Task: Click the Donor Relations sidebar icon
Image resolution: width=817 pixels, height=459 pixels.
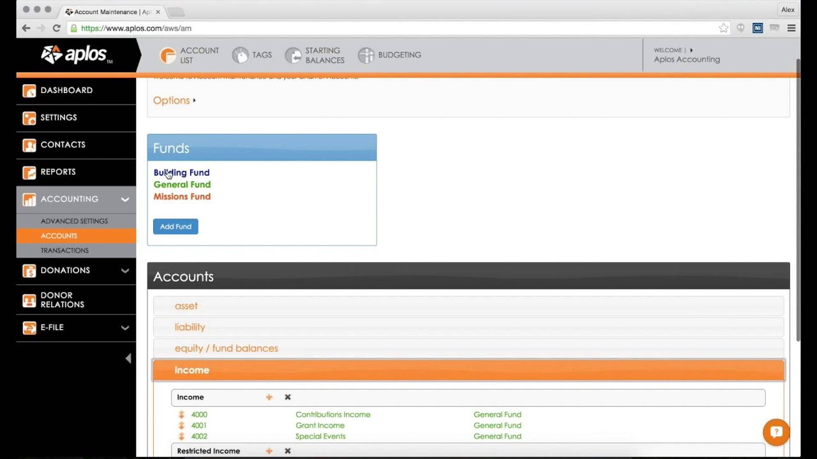Action: point(29,300)
